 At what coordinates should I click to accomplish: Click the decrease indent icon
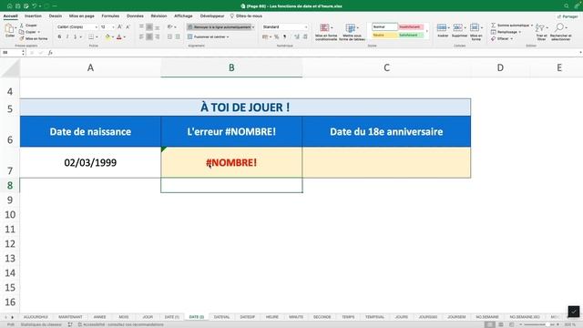pos(169,36)
